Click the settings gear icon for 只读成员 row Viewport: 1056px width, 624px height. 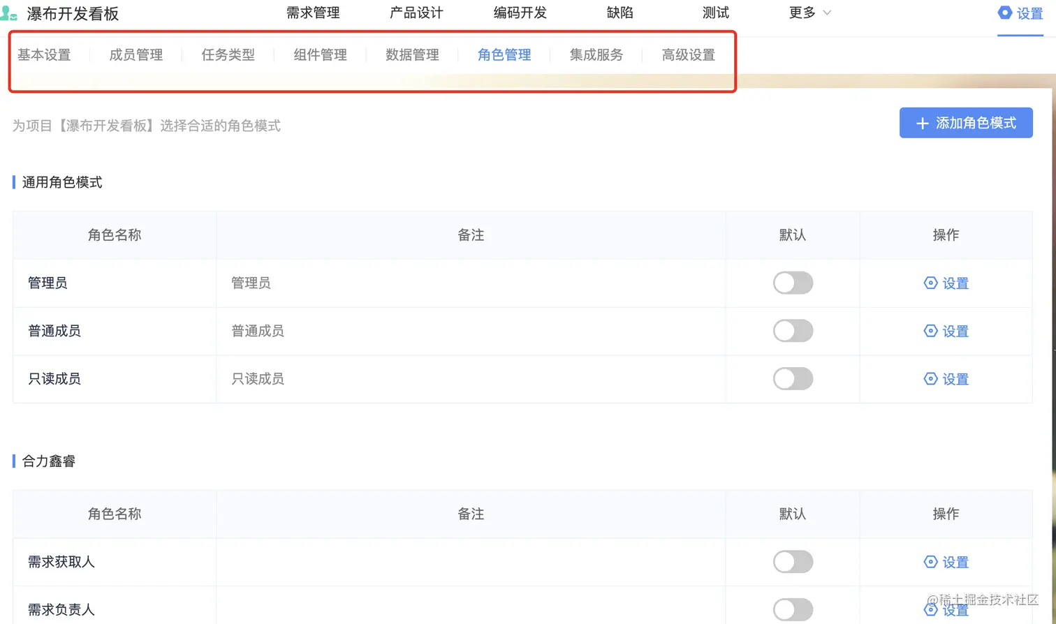click(930, 379)
